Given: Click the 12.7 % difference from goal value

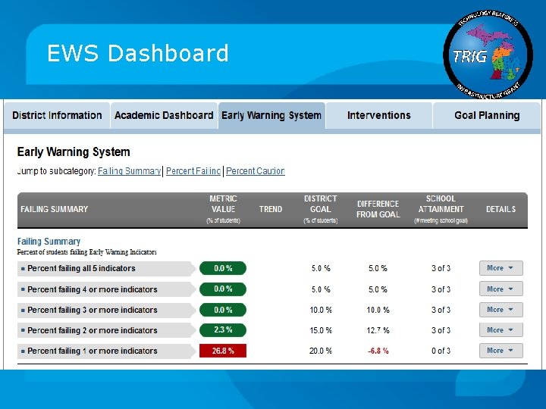Looking at the screenshot, I should pos(378,330).
